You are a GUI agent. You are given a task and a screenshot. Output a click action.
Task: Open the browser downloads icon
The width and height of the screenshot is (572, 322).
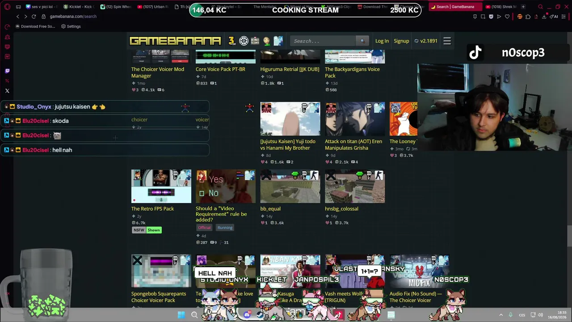point(544,17)
